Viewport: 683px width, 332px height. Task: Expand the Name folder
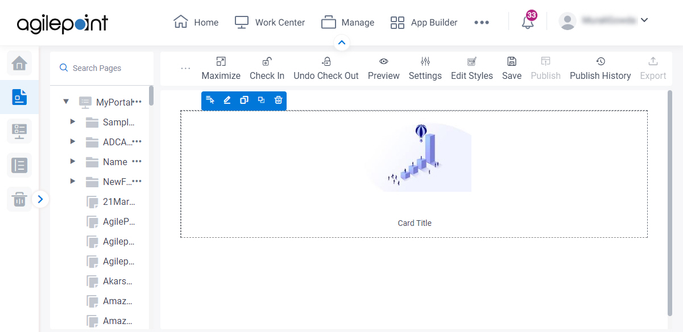point(72,161)
